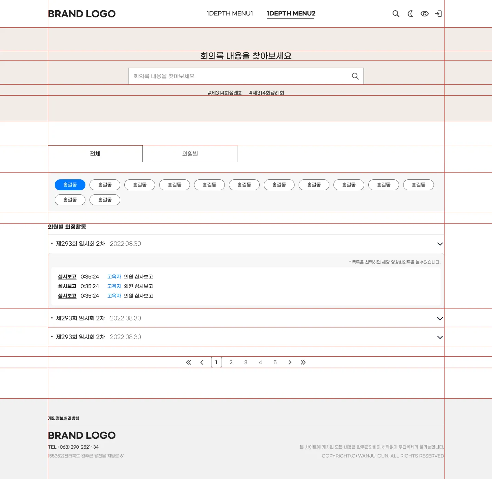The image size is (492, 479).
Task: Submit search with magnifier in search box
Action: (355, 76)
